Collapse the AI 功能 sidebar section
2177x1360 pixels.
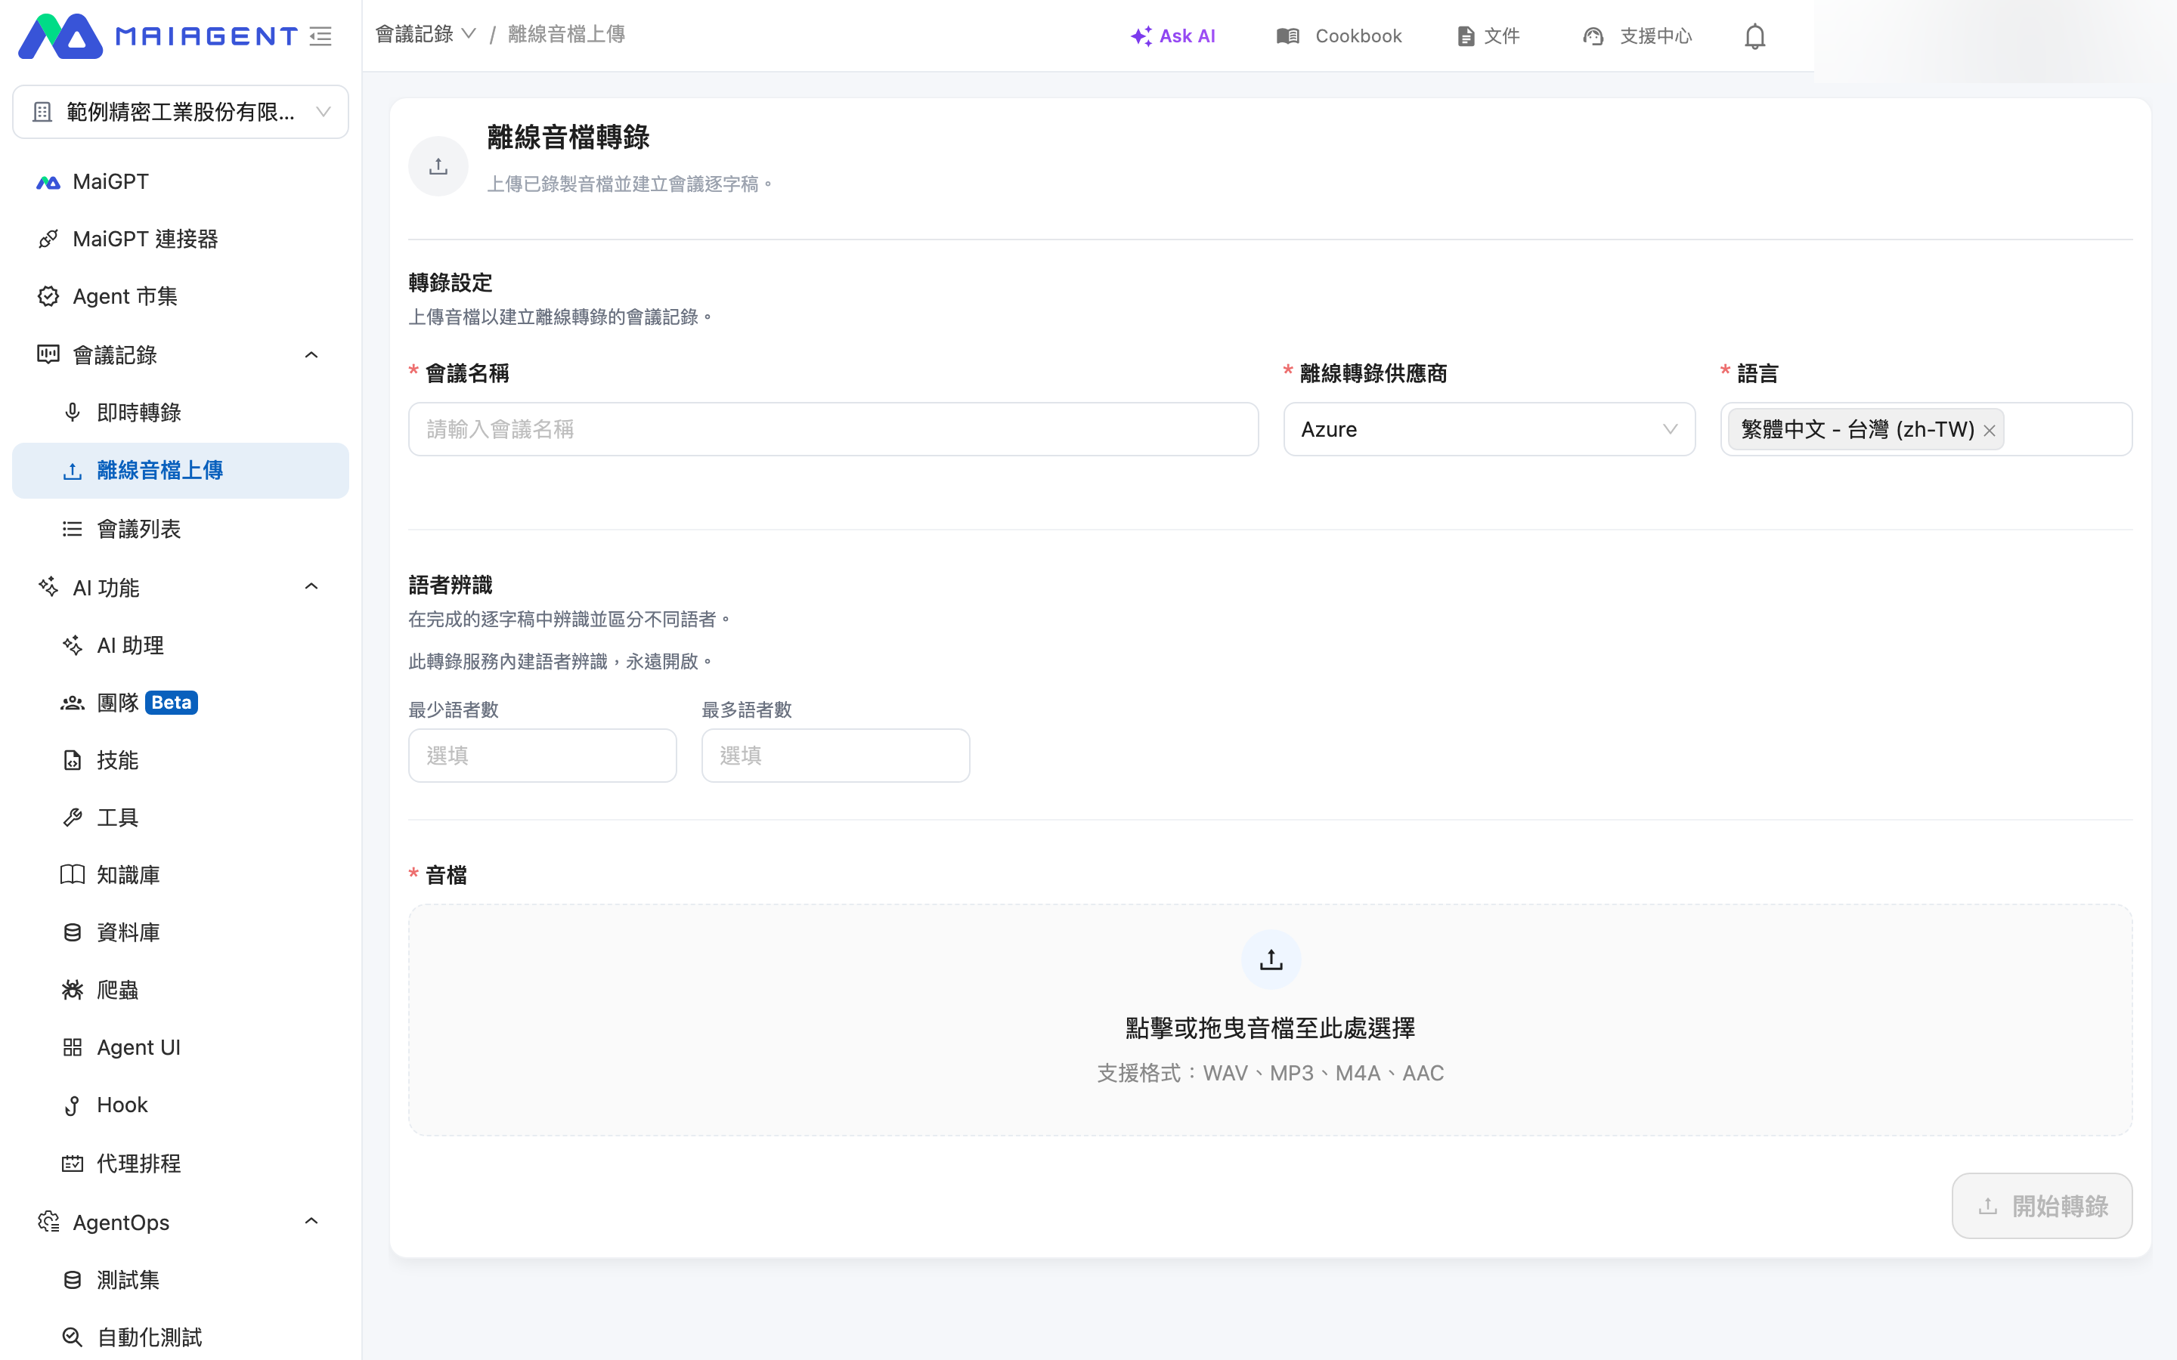coord(311,587)
